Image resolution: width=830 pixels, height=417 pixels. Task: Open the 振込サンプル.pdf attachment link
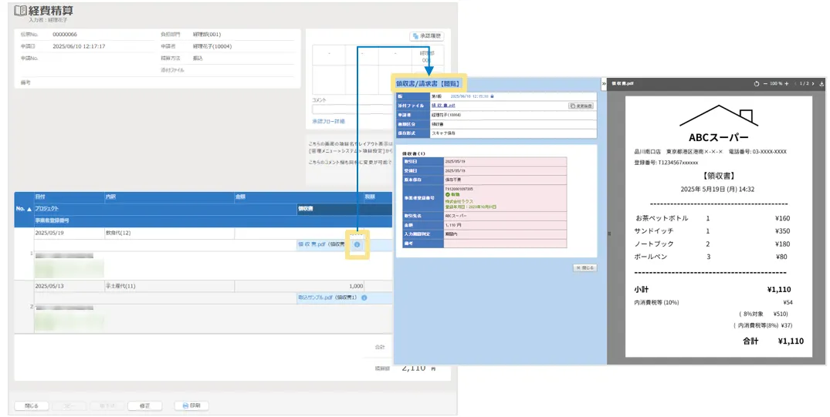click(x=317, y=298)
